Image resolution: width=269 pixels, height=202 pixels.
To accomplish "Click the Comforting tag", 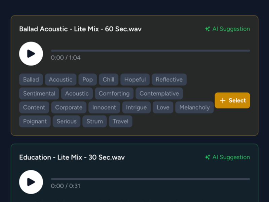I will tap(114, 94).
